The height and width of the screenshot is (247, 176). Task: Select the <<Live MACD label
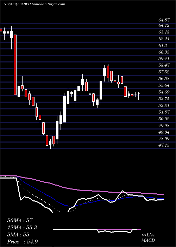(148, 238)
